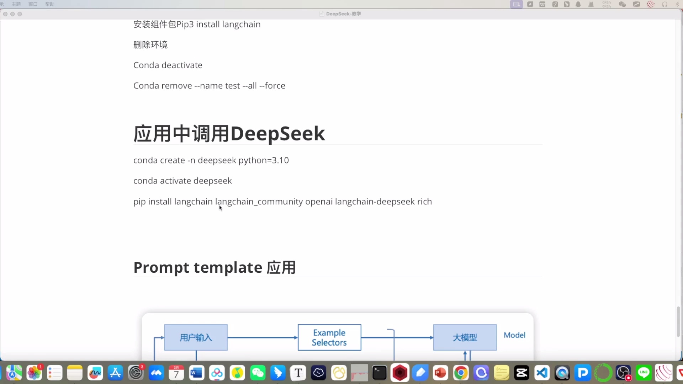Viewport: 683px width, 384px height.
Task: Open Microsoft PowerPoint from the Dock
Action: (440, 373)
